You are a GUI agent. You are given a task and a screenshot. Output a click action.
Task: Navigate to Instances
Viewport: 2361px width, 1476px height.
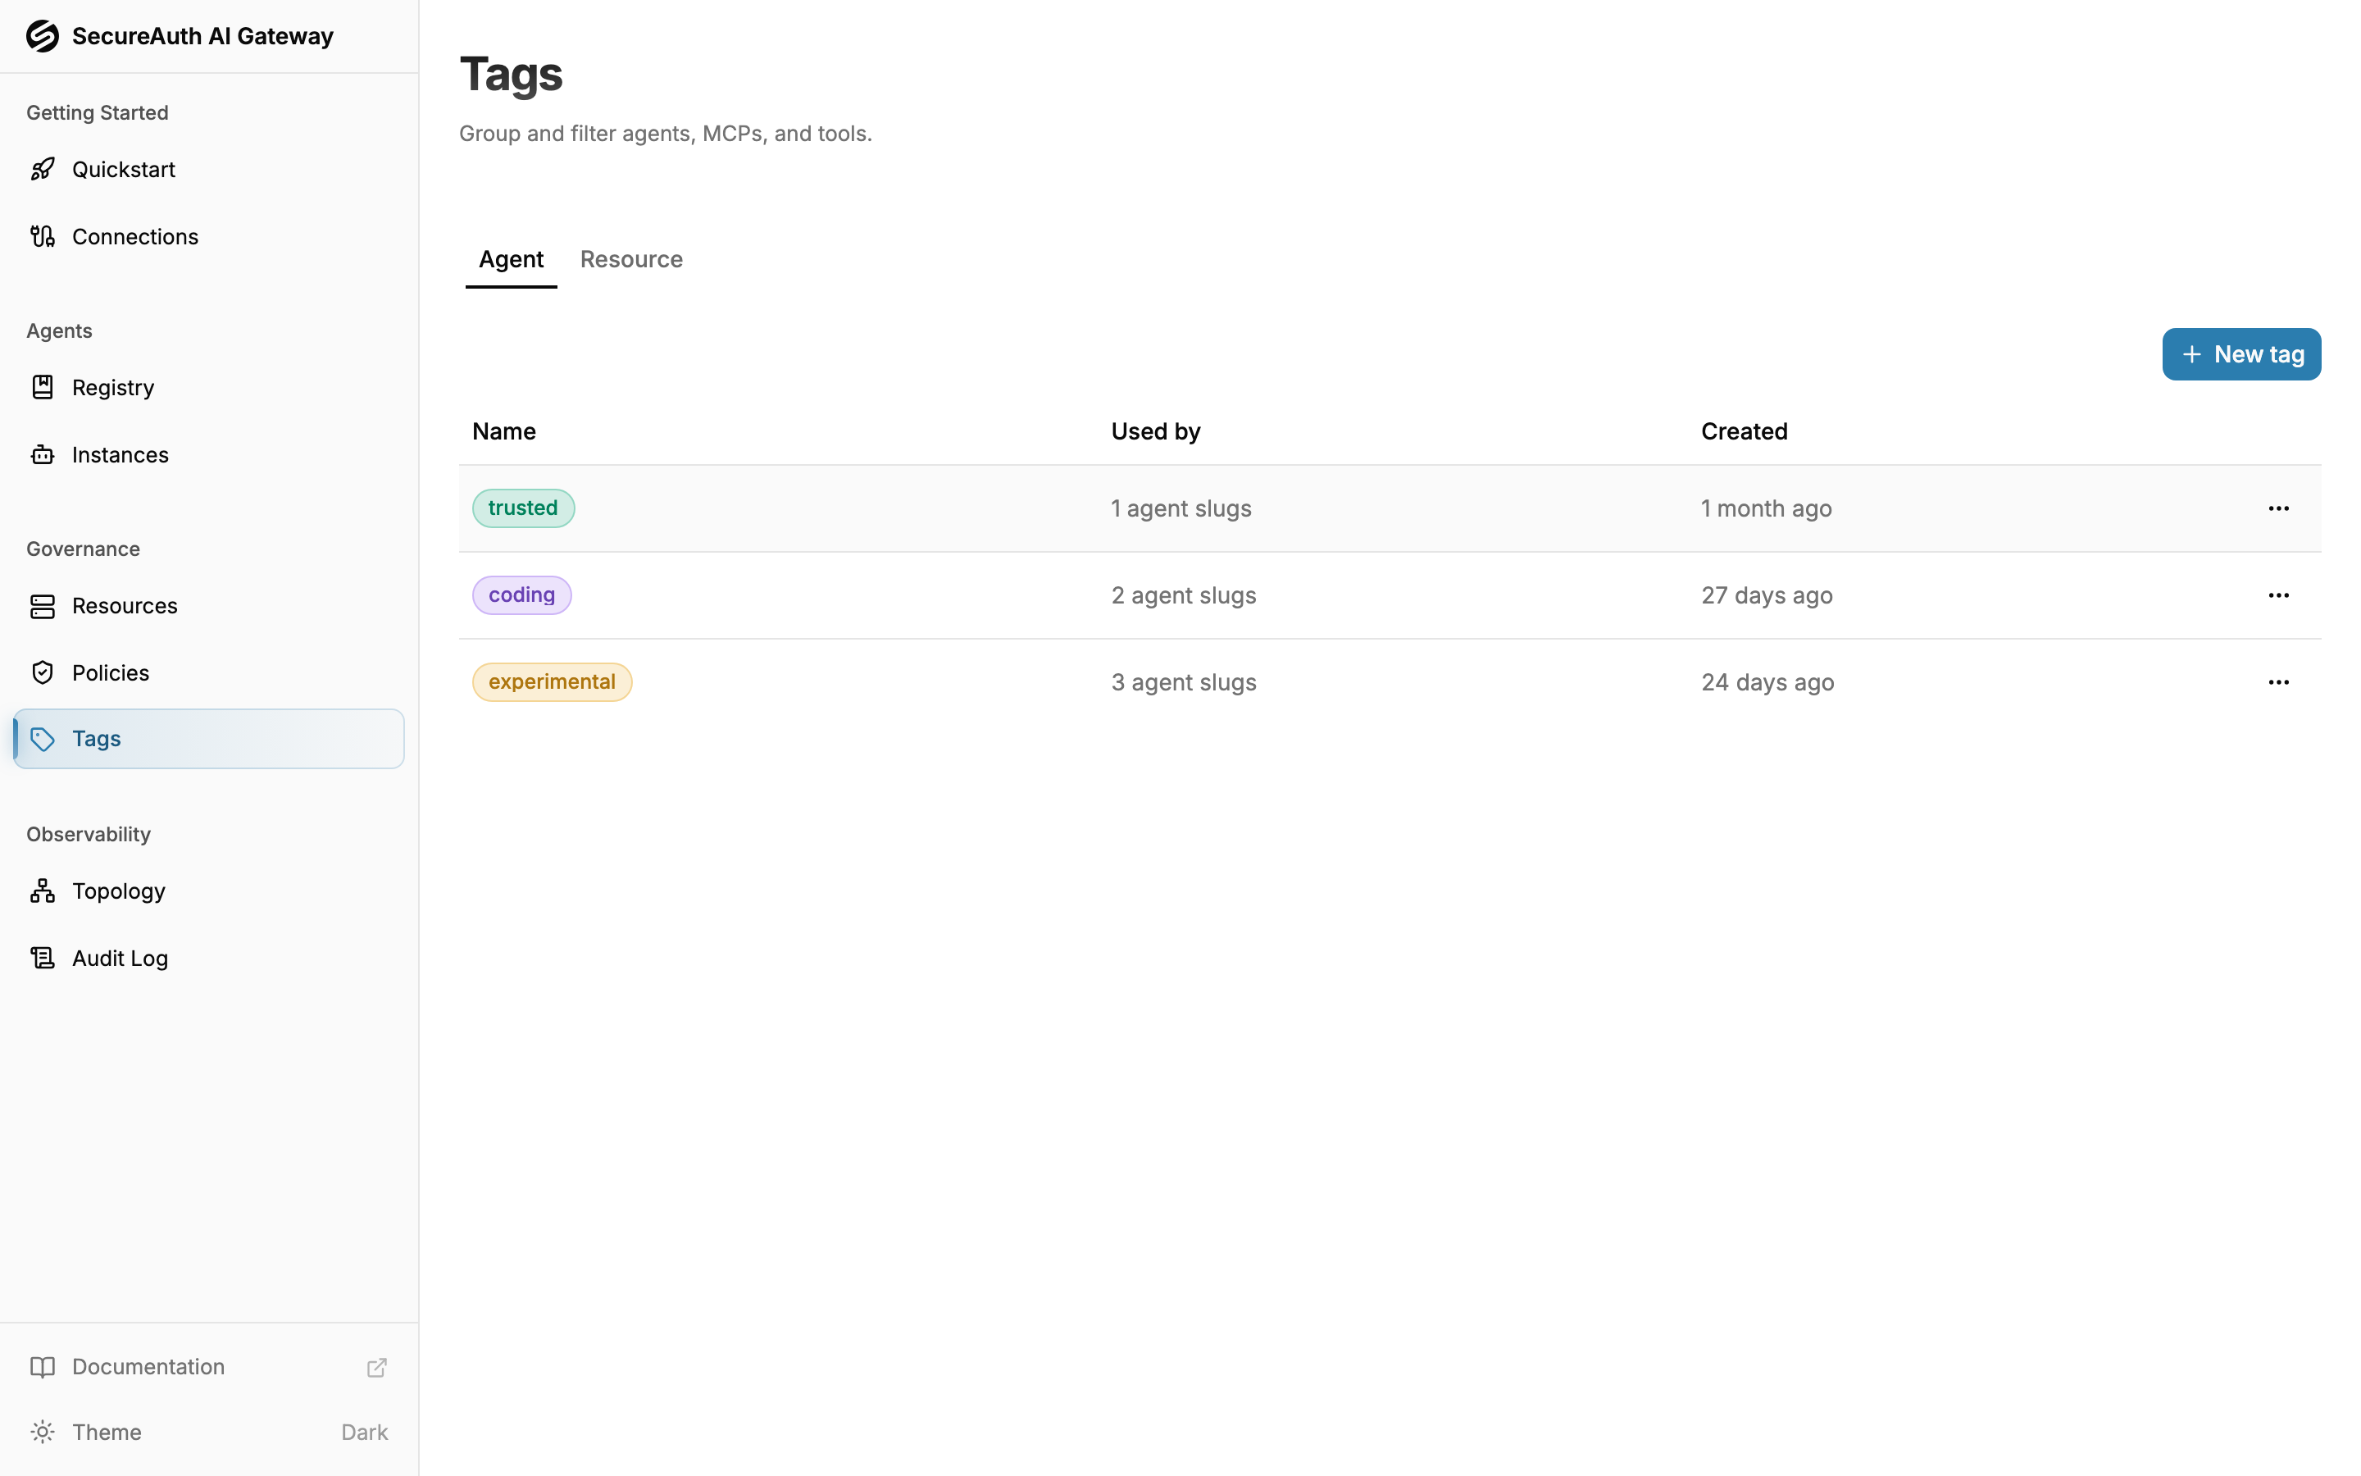(209, 455)
